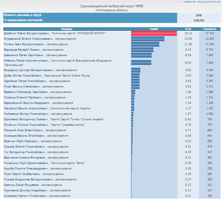
Task: Click processed protocols value 100.00
Action: coord(199,20)
